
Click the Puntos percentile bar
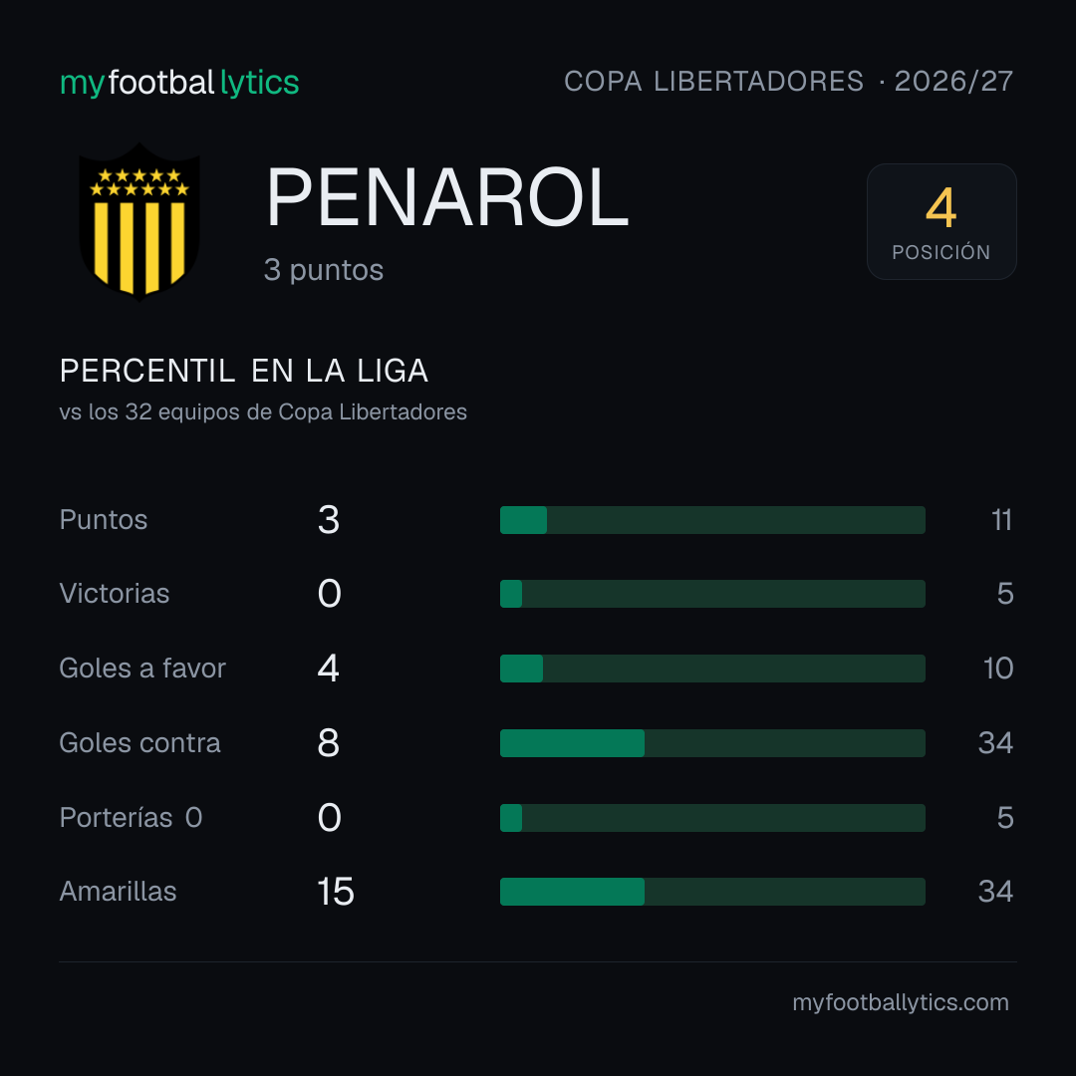coord(712,519)
